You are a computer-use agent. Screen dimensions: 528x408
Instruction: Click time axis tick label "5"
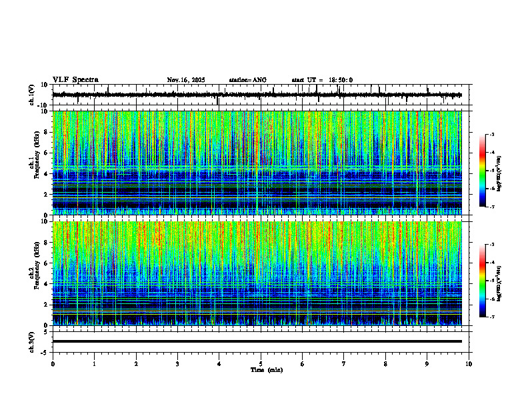point(261,364)
